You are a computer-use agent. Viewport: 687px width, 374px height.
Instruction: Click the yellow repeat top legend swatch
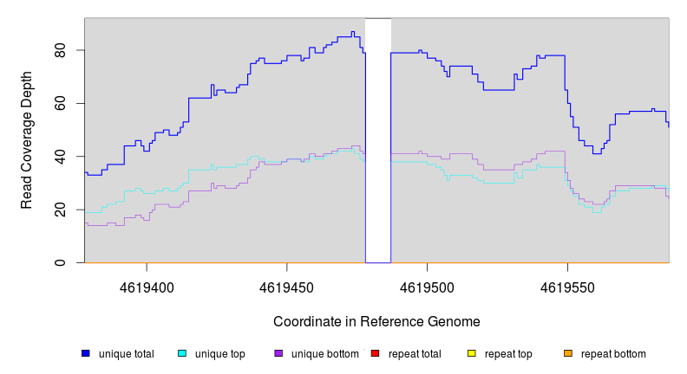[x=472, y=353]
